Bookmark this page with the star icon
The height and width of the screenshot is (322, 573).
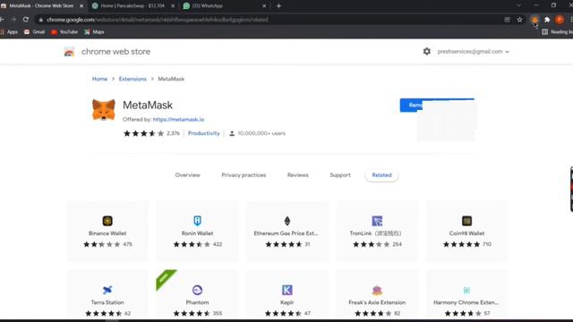click(x=519, y=20)
